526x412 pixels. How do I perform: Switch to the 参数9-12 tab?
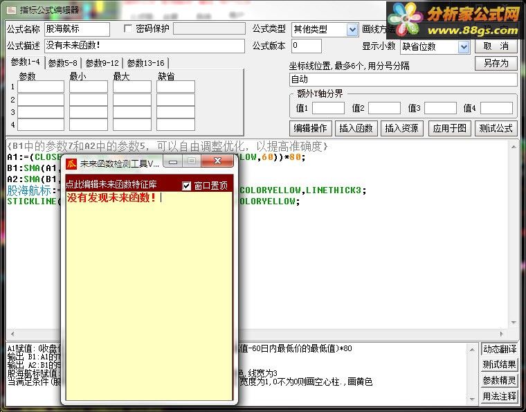tap(102, 63)
